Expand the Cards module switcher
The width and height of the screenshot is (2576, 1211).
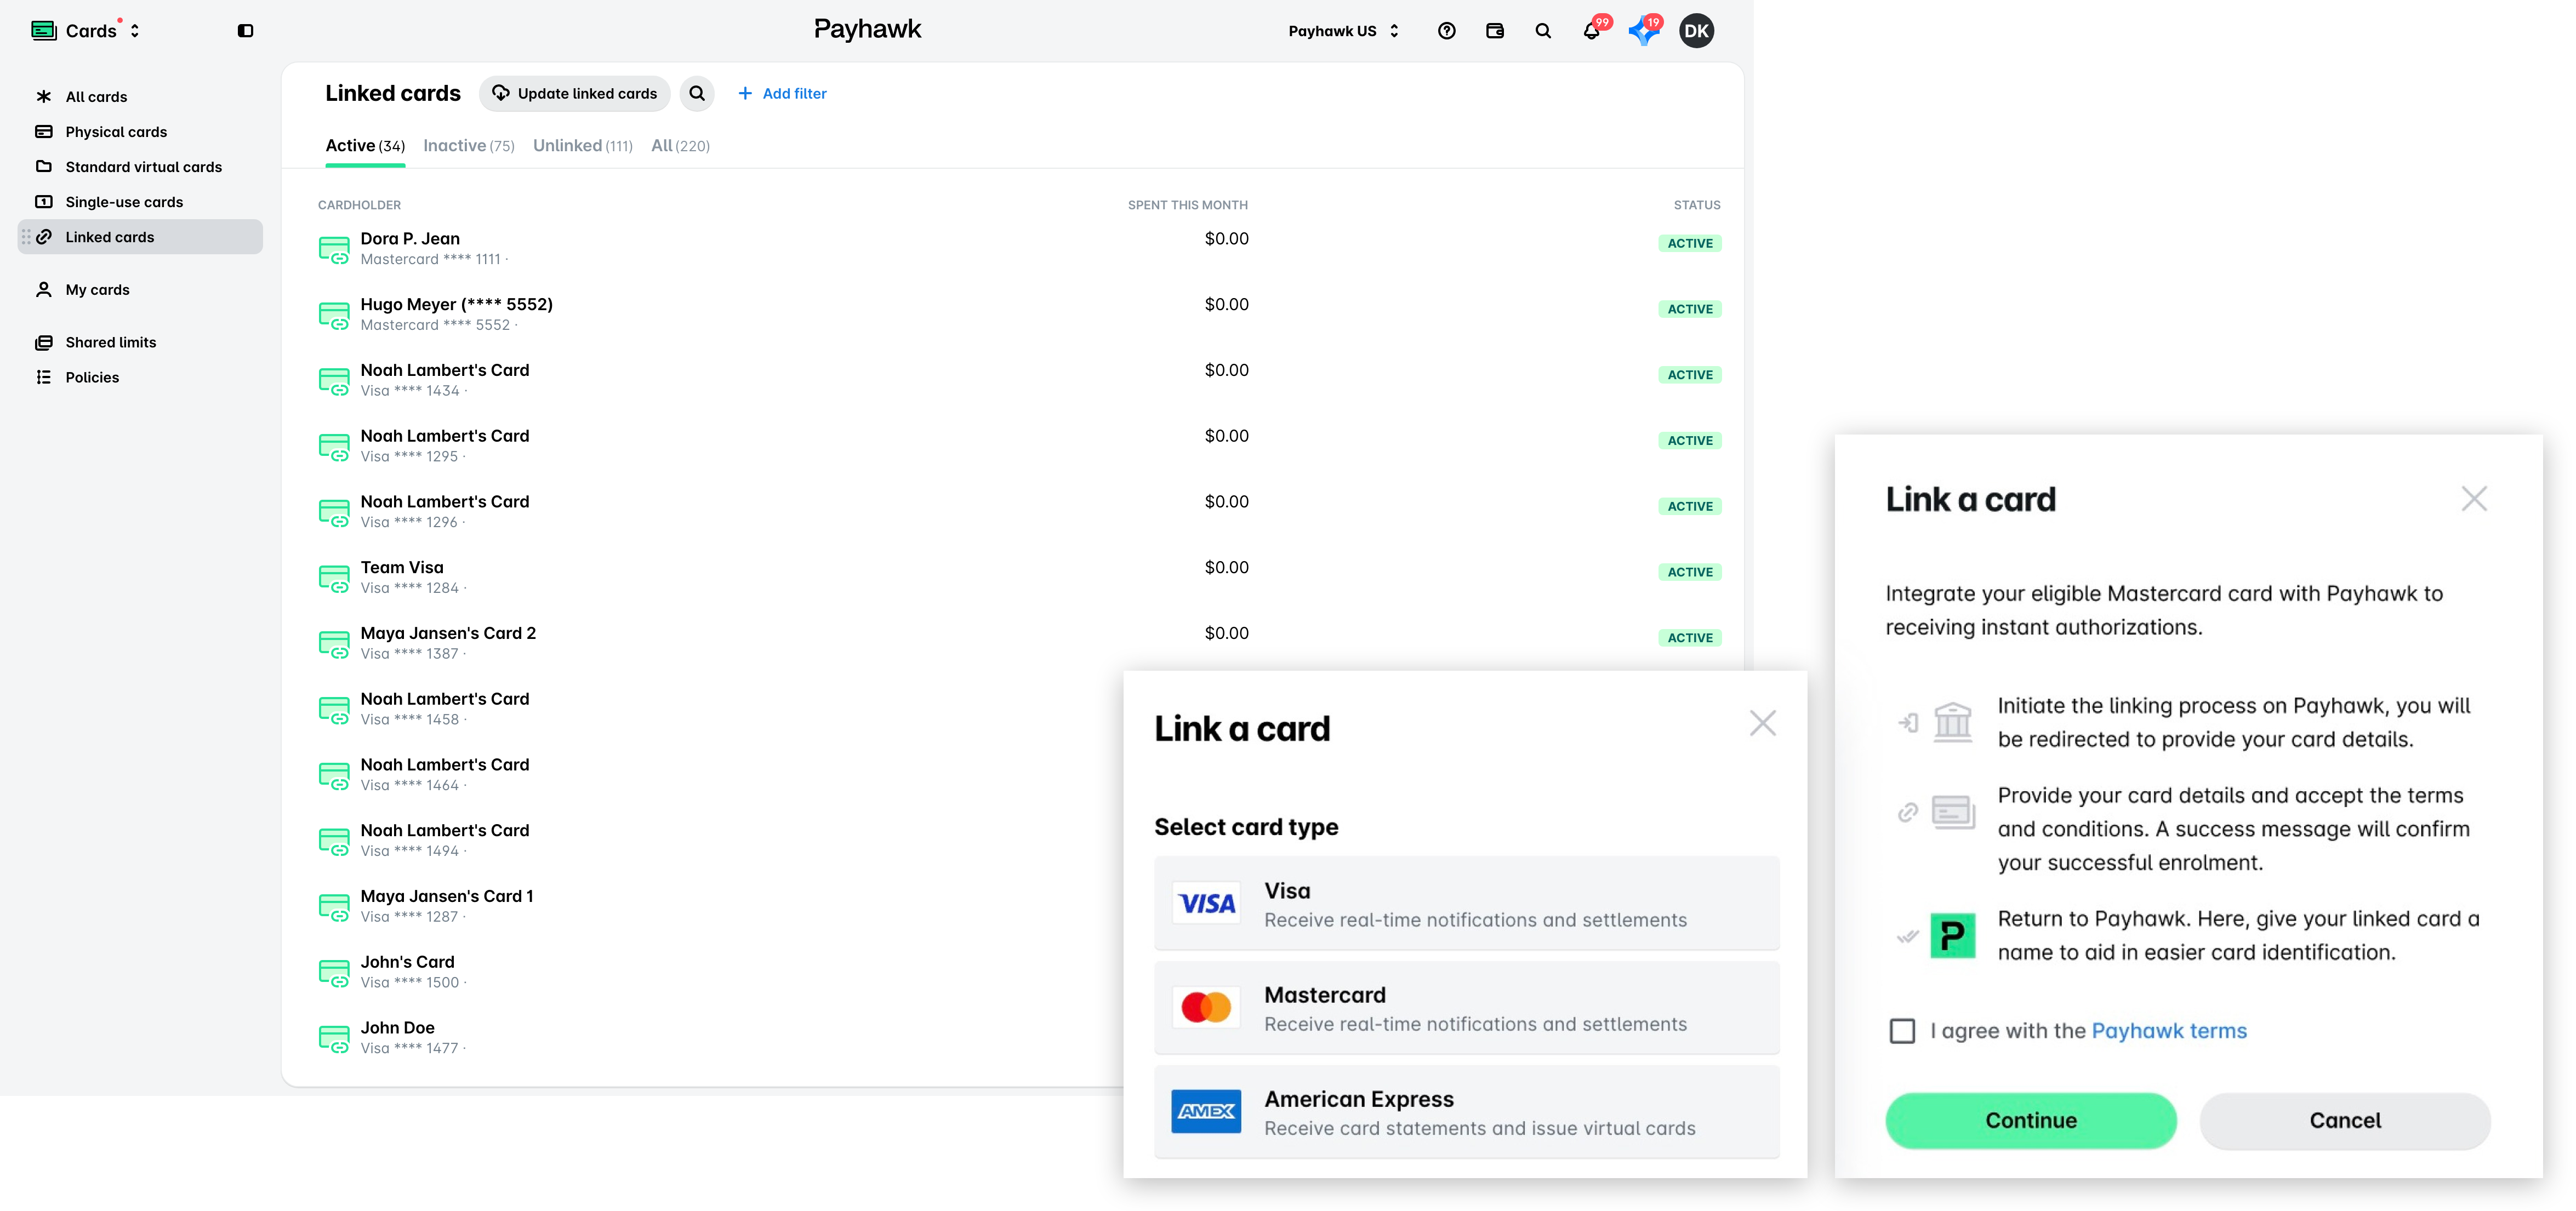point(135,31)
